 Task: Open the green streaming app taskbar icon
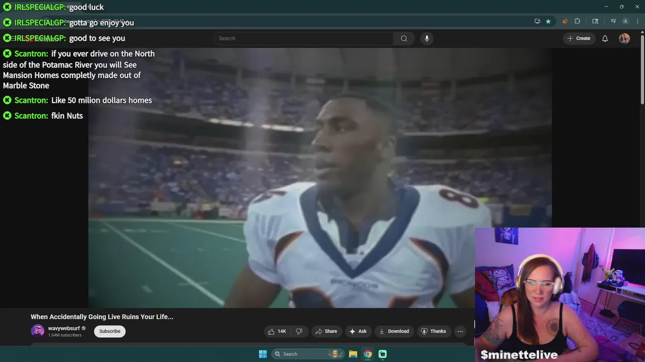coord(382,354)
